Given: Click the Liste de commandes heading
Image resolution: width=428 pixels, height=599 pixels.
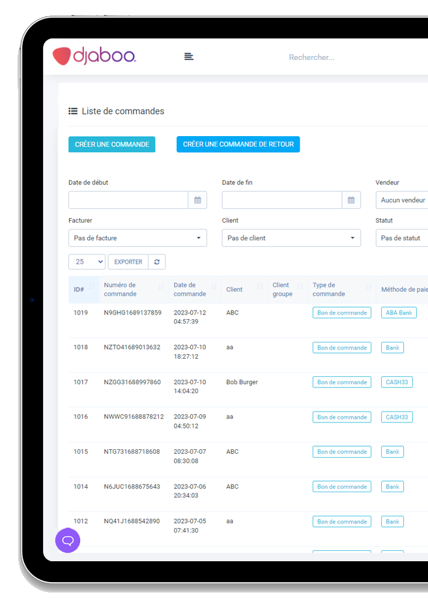Looking at the screenshot, I should point(123,111).
